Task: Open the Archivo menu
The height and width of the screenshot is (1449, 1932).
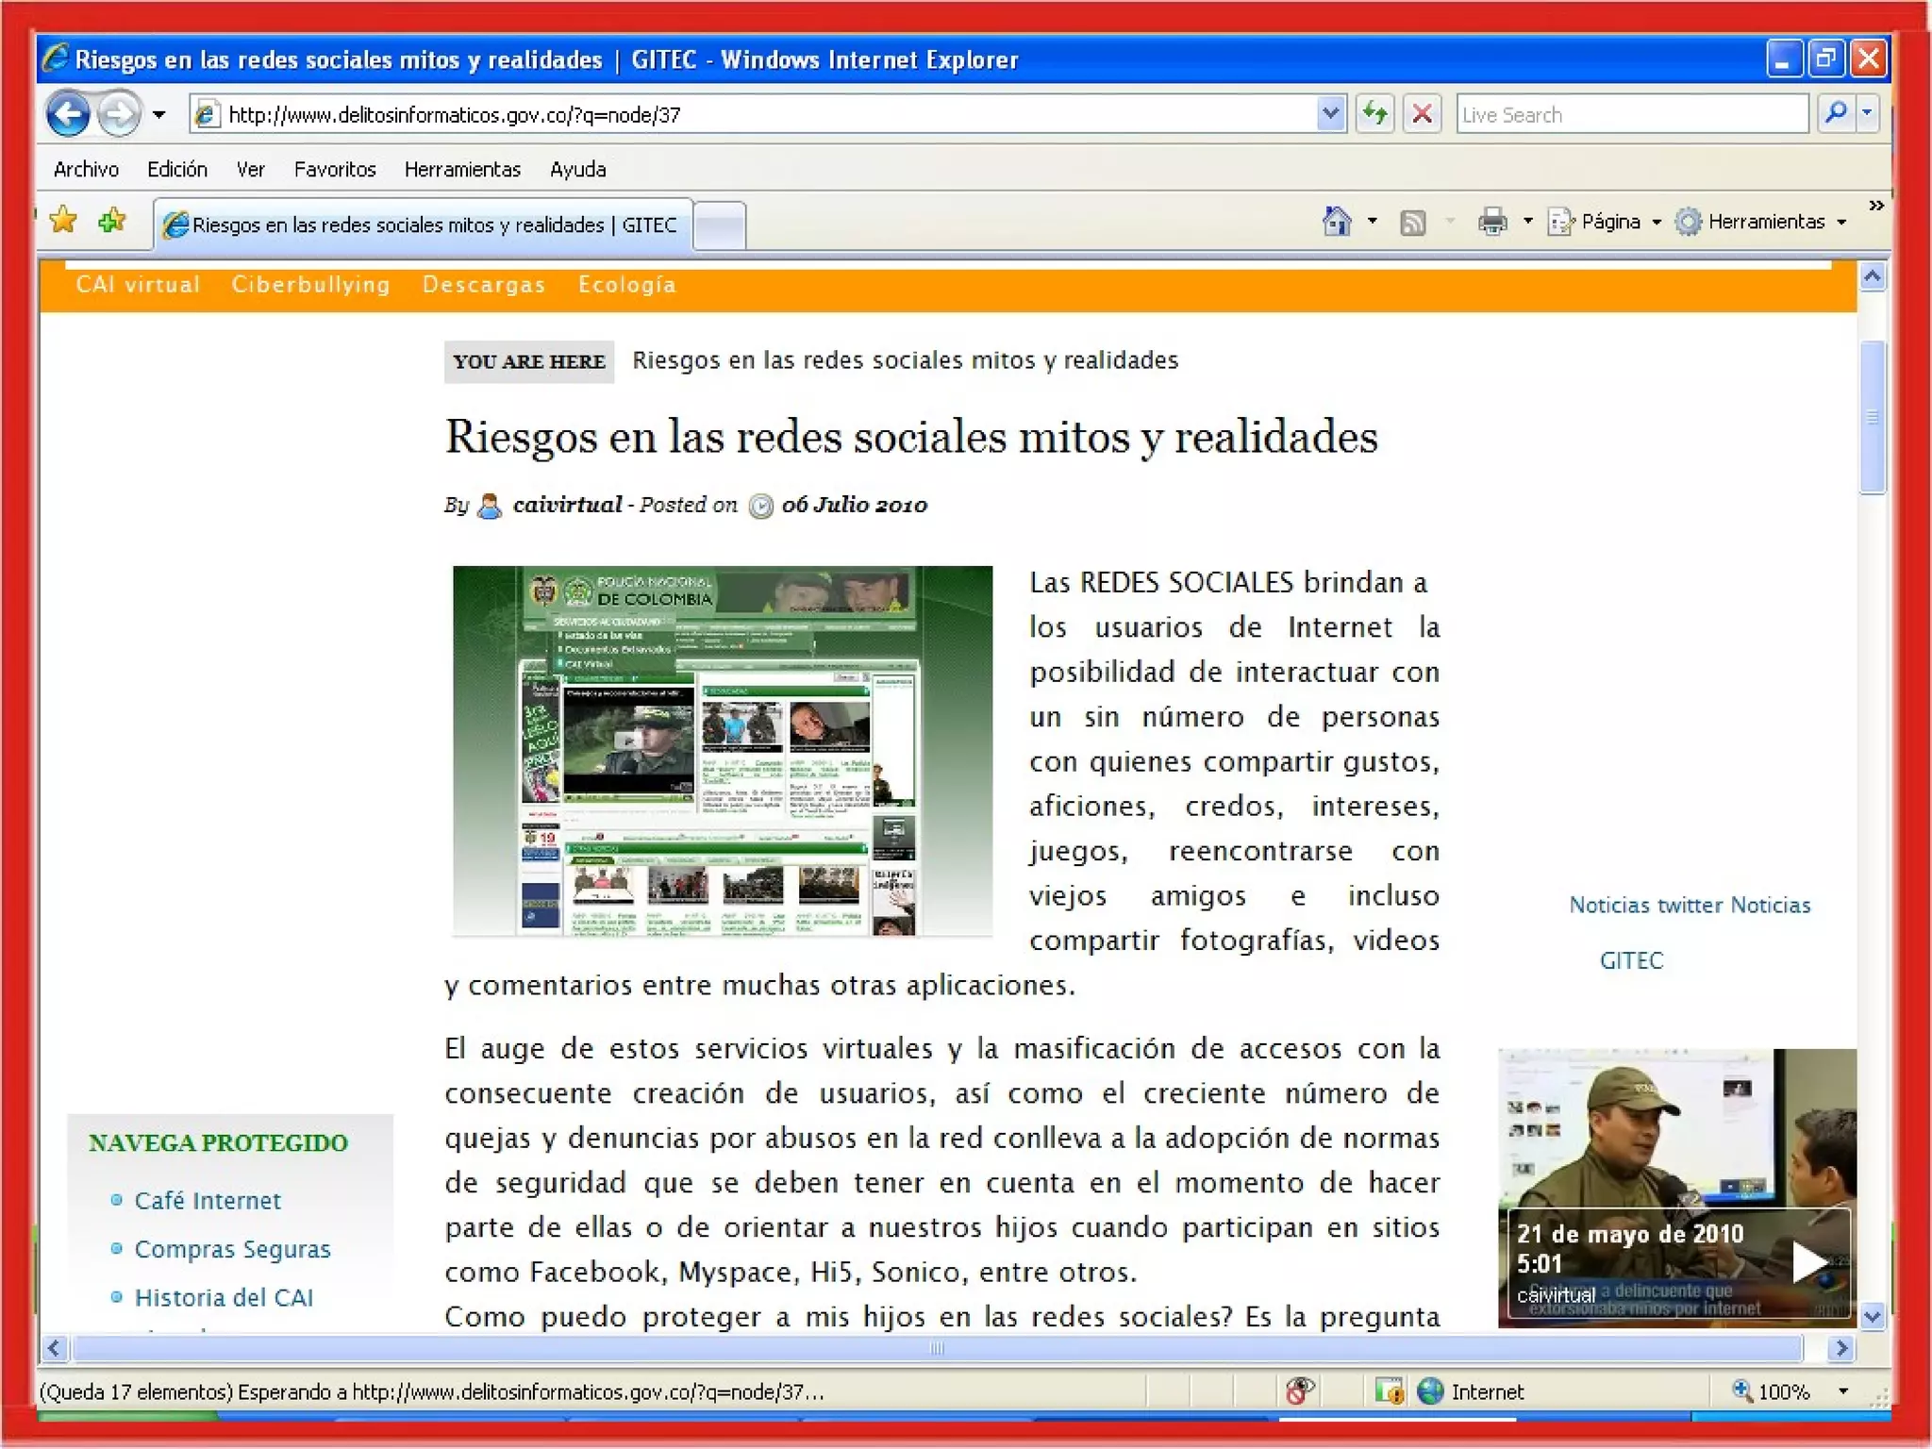Action: 86,170
